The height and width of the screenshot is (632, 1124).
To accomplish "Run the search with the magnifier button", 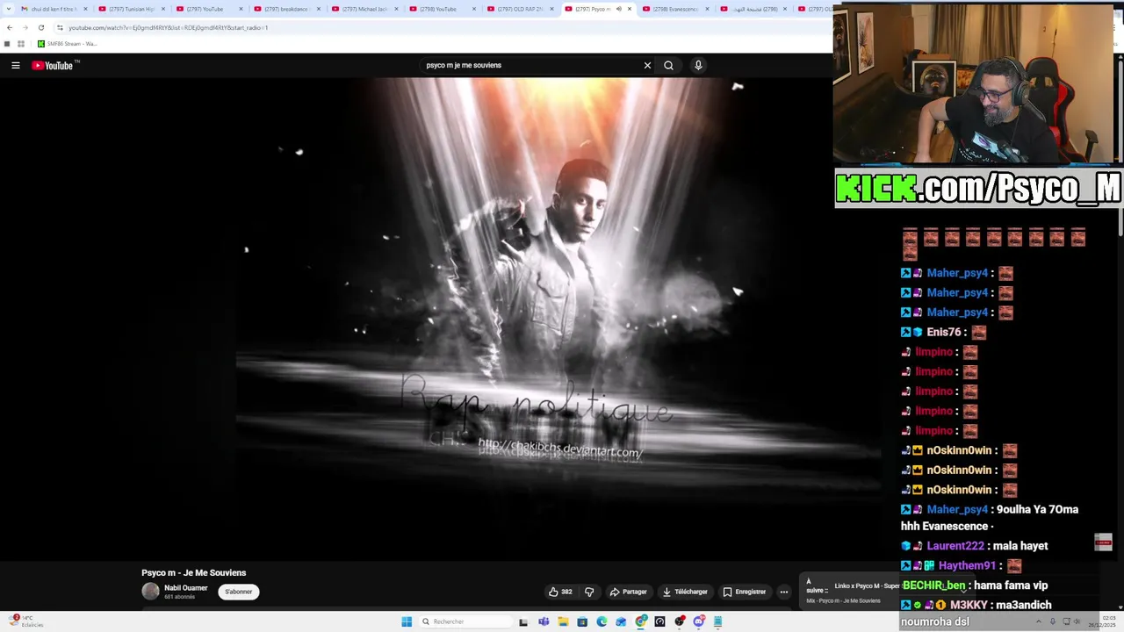I will (x=668, y=65).
